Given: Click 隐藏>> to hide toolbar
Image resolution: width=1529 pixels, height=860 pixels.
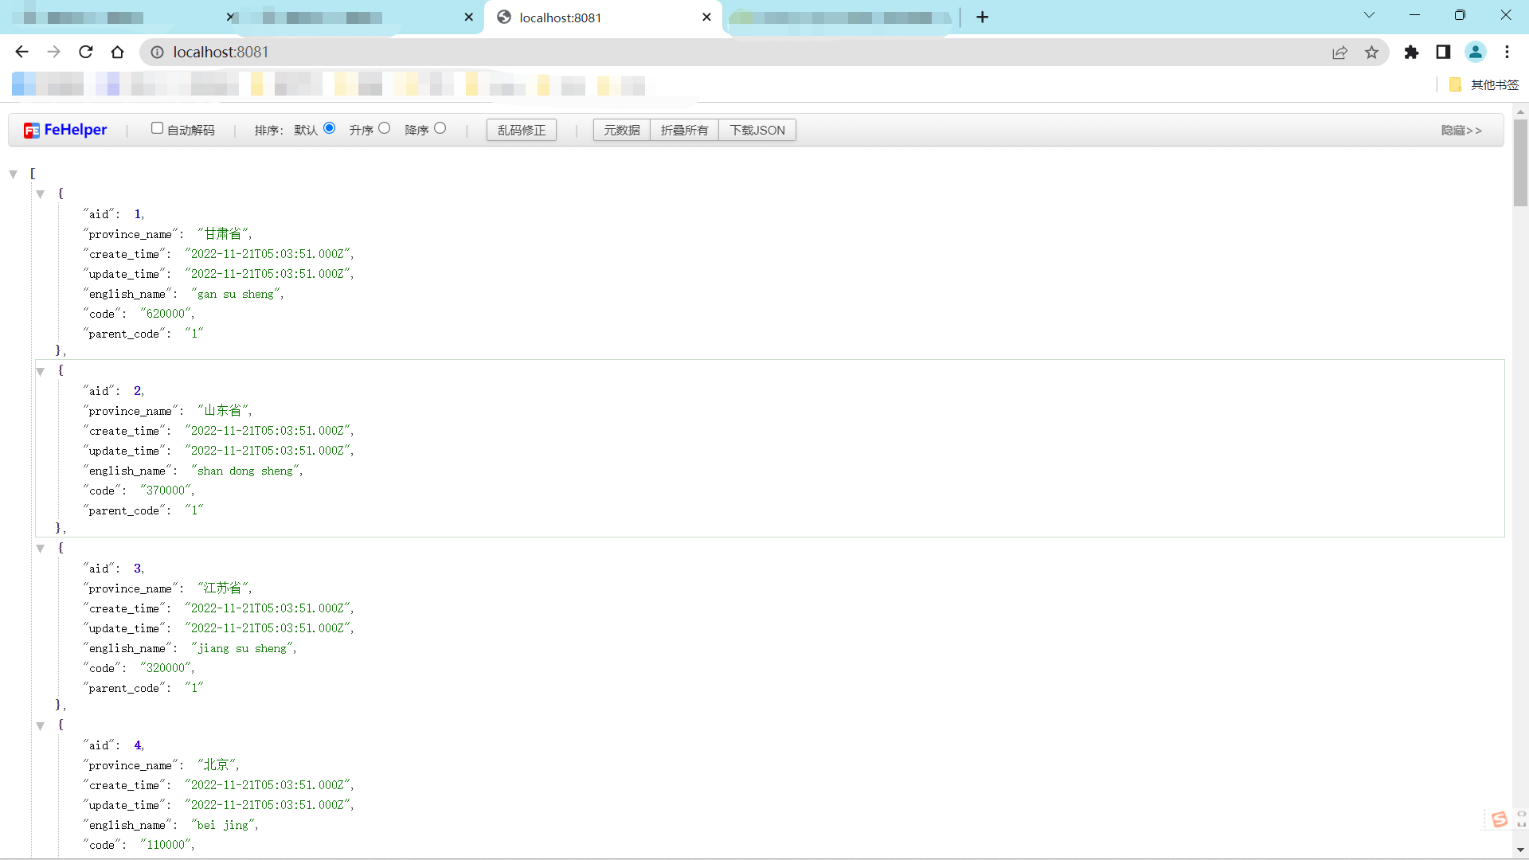Looking at the screenshot, I should pos(1461,130).
